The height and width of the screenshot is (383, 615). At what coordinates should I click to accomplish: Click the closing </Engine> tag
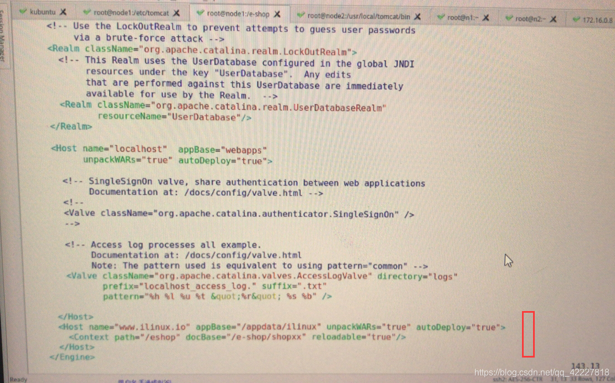point(72,357)
